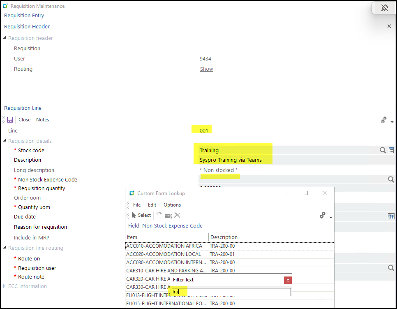Open the Due date calendar picker icon
This screenshot has height=309, width=397.
[391, 216]
